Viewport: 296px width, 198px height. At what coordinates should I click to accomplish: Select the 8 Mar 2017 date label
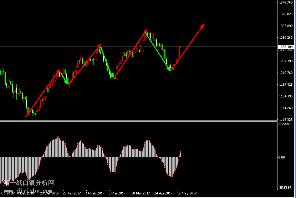pos(117,193)
